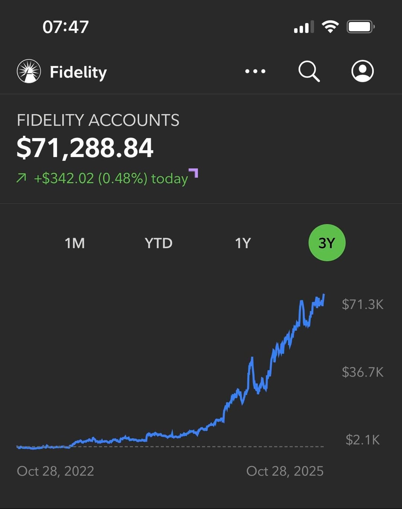Tap the $71,288.84 total balance
The height and width of the screenshot is (509, 402).
pos(85,148)
